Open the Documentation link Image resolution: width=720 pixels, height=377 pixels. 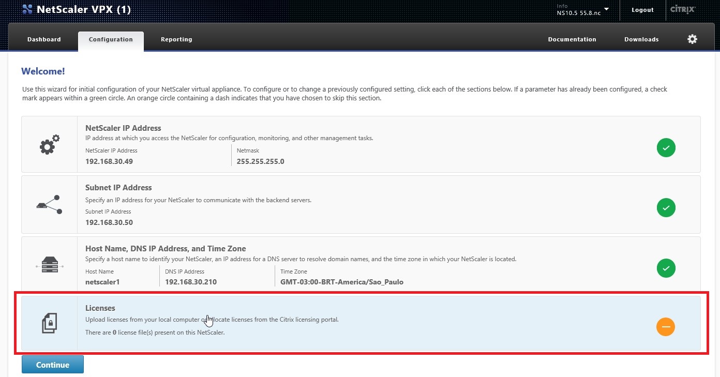[572, 39]
